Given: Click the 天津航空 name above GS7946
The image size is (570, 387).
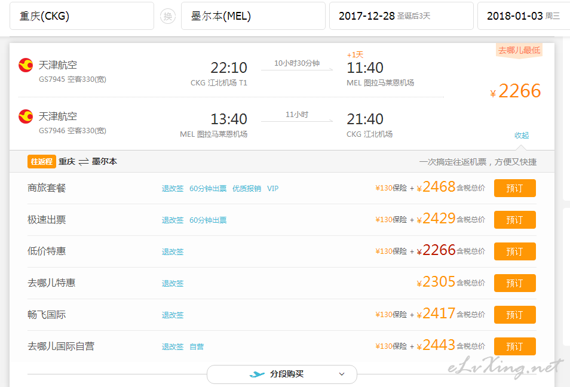Looking at the screenshot, I should (x=58, y=116).
